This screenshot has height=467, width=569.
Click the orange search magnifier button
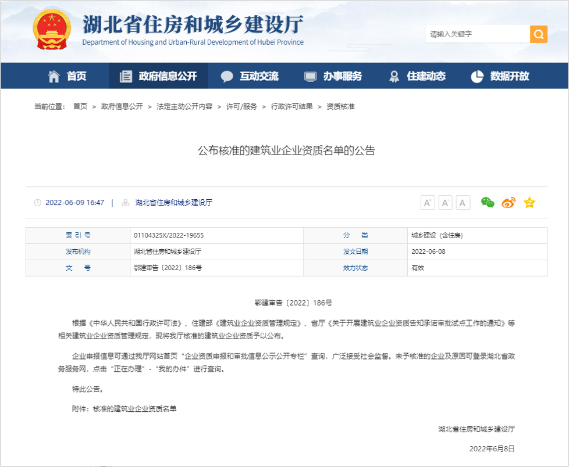(x=538, y=34)
